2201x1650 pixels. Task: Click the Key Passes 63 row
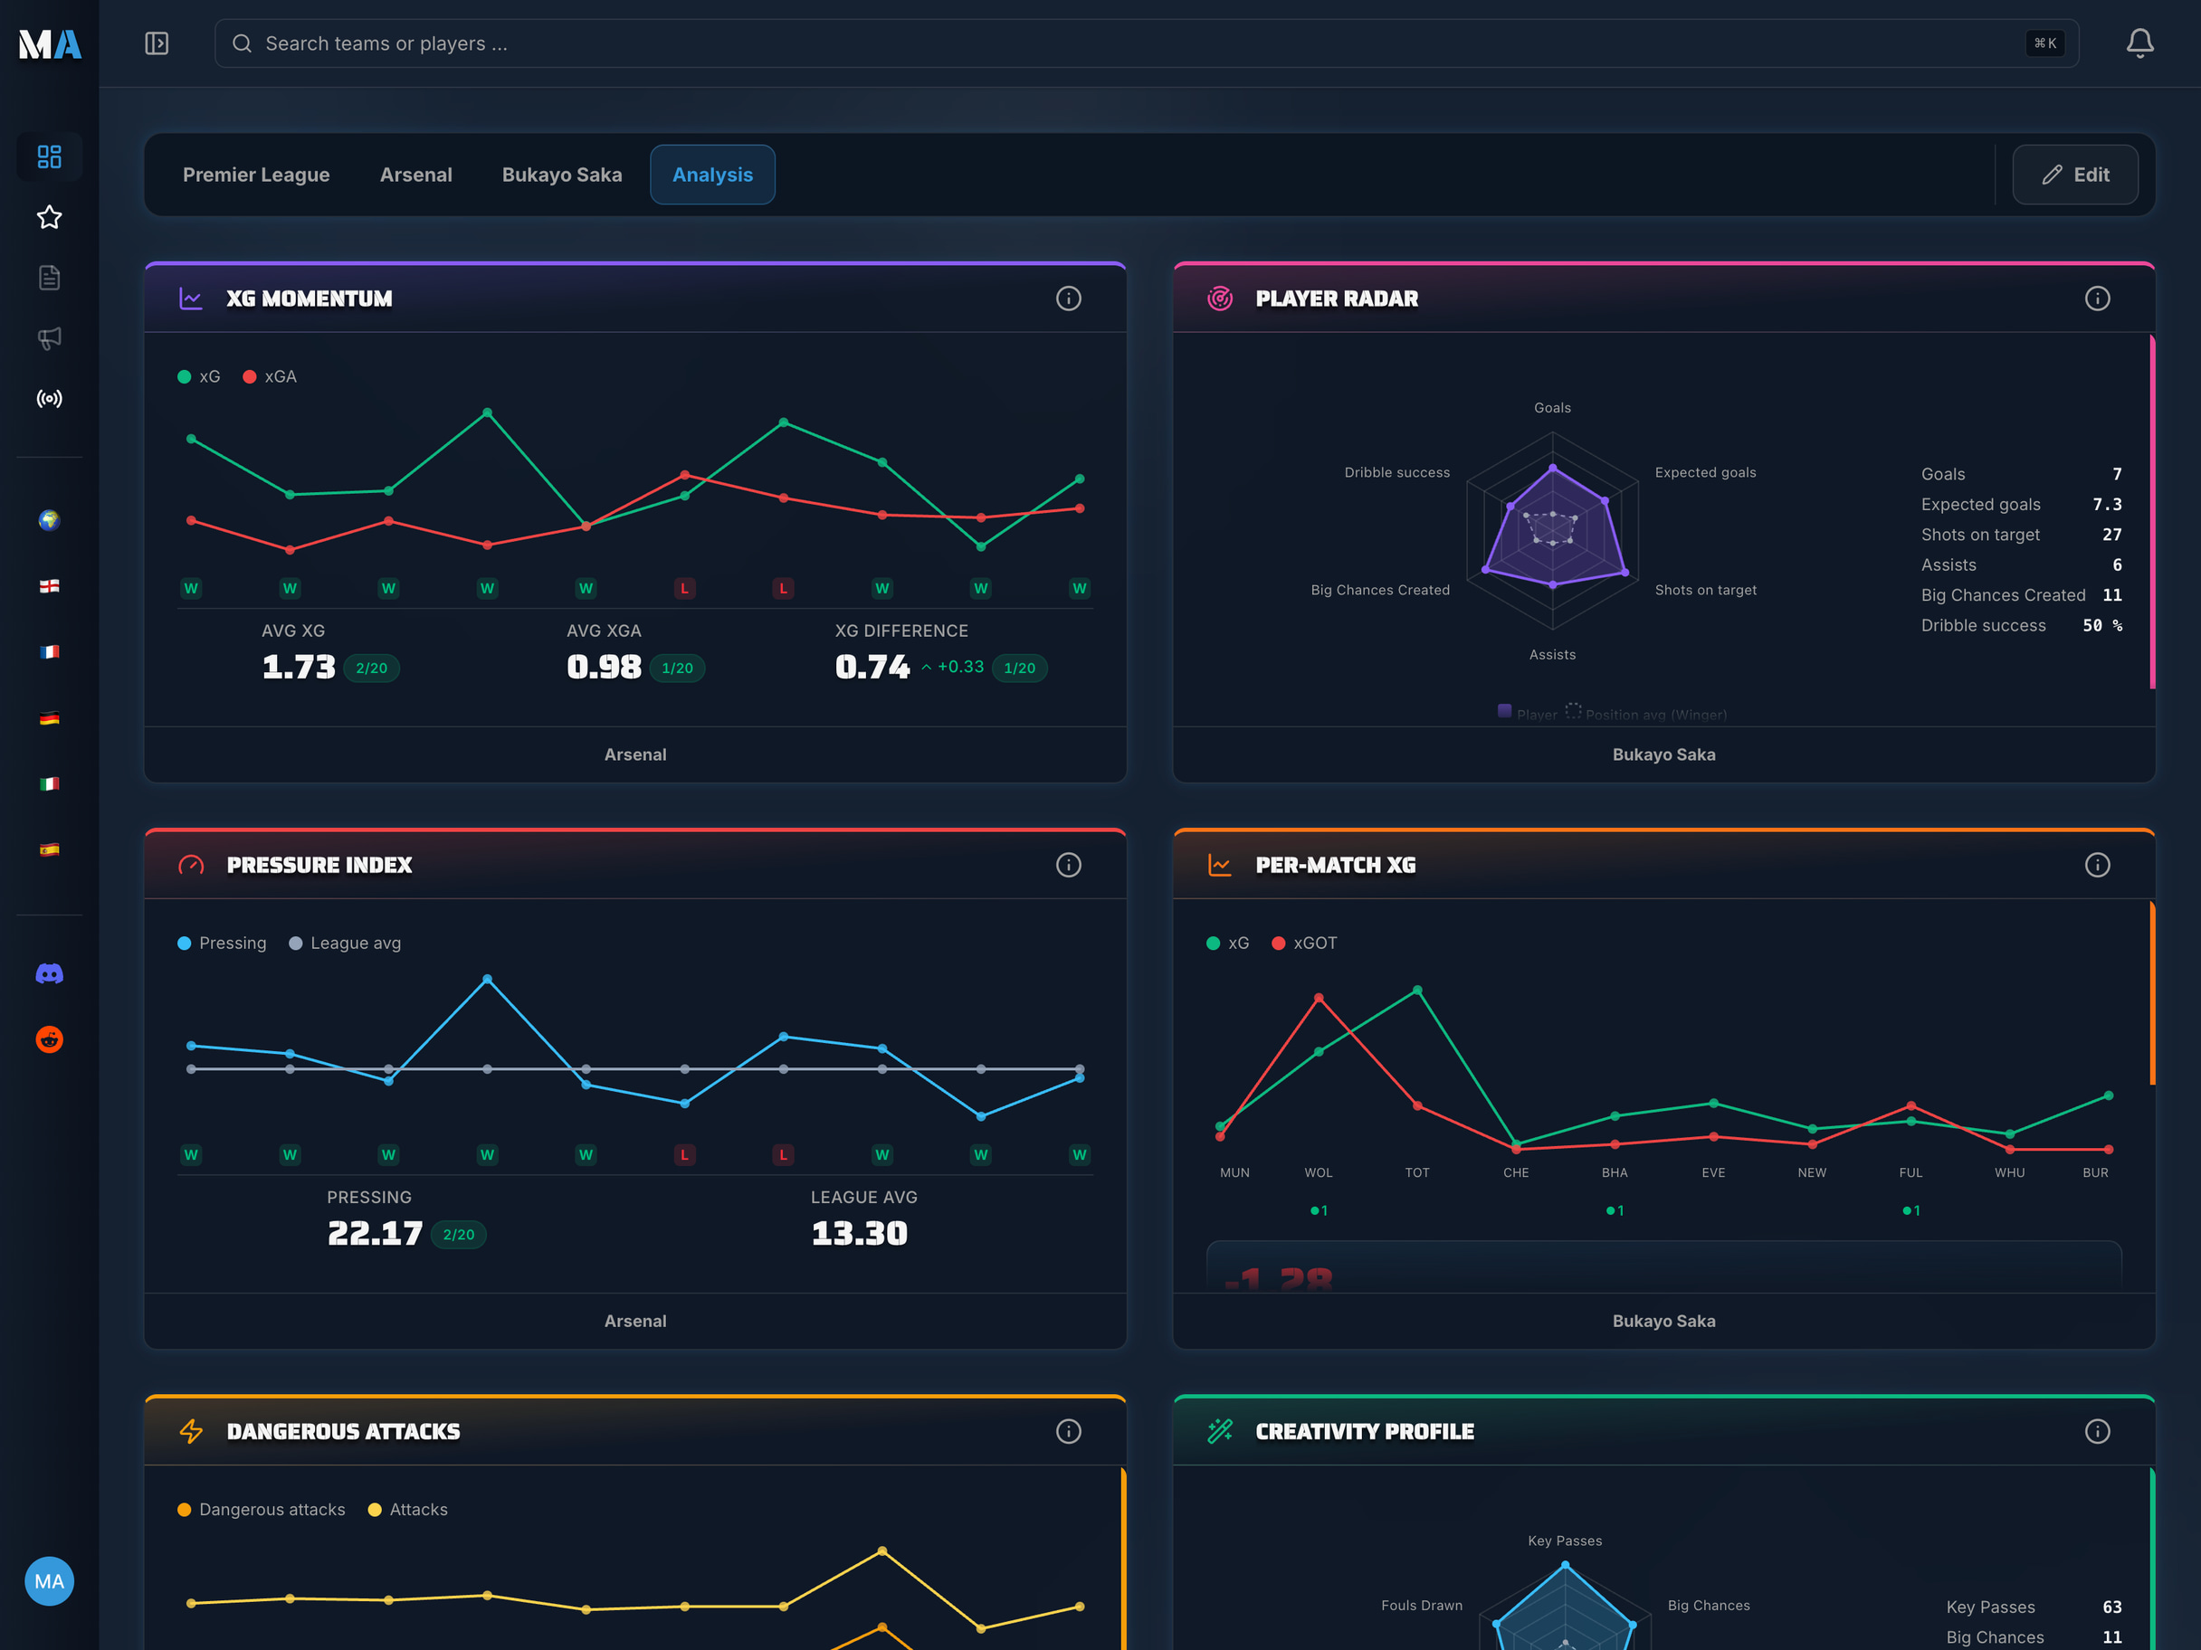(2034, 1607)
